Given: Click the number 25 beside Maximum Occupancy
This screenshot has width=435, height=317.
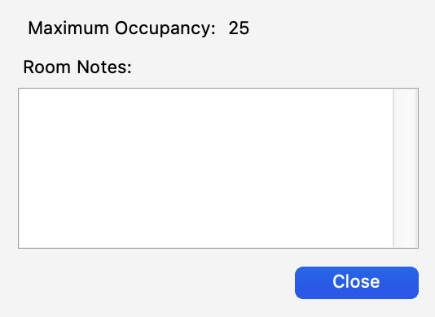Looking at the screenshot, I should point(239,28).
